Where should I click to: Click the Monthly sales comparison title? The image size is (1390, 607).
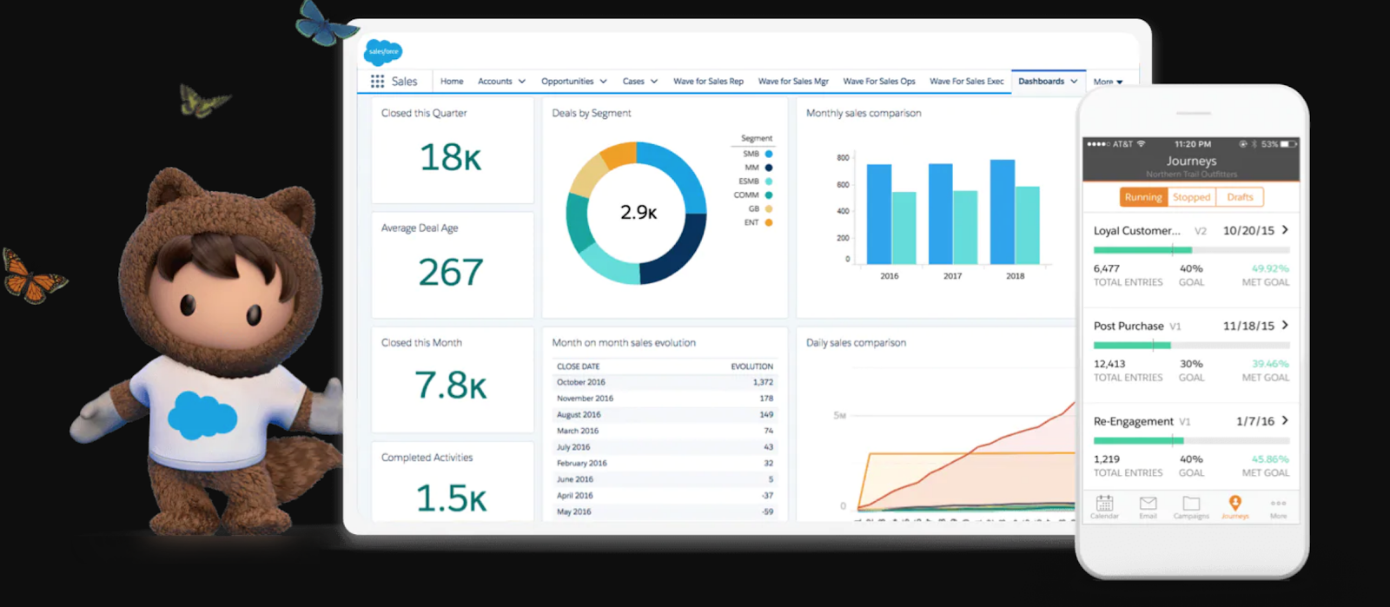pos(864,113)
